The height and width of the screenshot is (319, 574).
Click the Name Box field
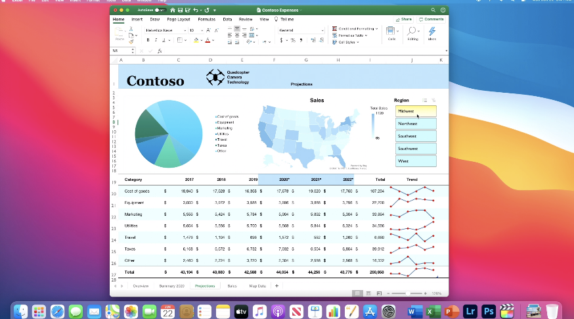point(123,51)
